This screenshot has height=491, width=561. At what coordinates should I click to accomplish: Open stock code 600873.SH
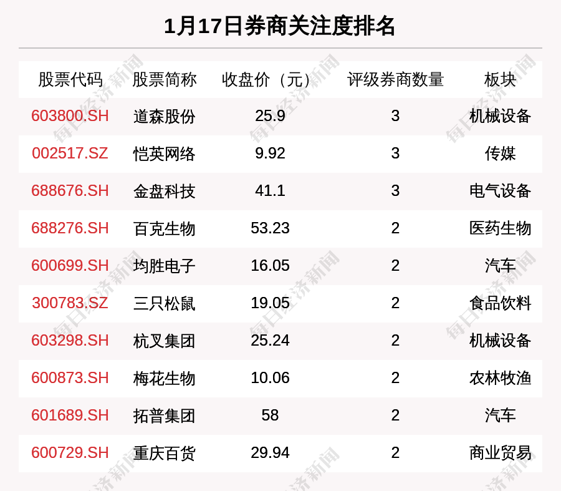coord(70,378)
